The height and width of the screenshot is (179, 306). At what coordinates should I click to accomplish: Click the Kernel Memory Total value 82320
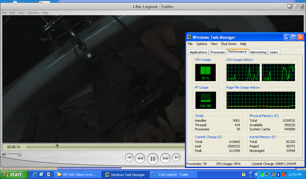point(290,142)
